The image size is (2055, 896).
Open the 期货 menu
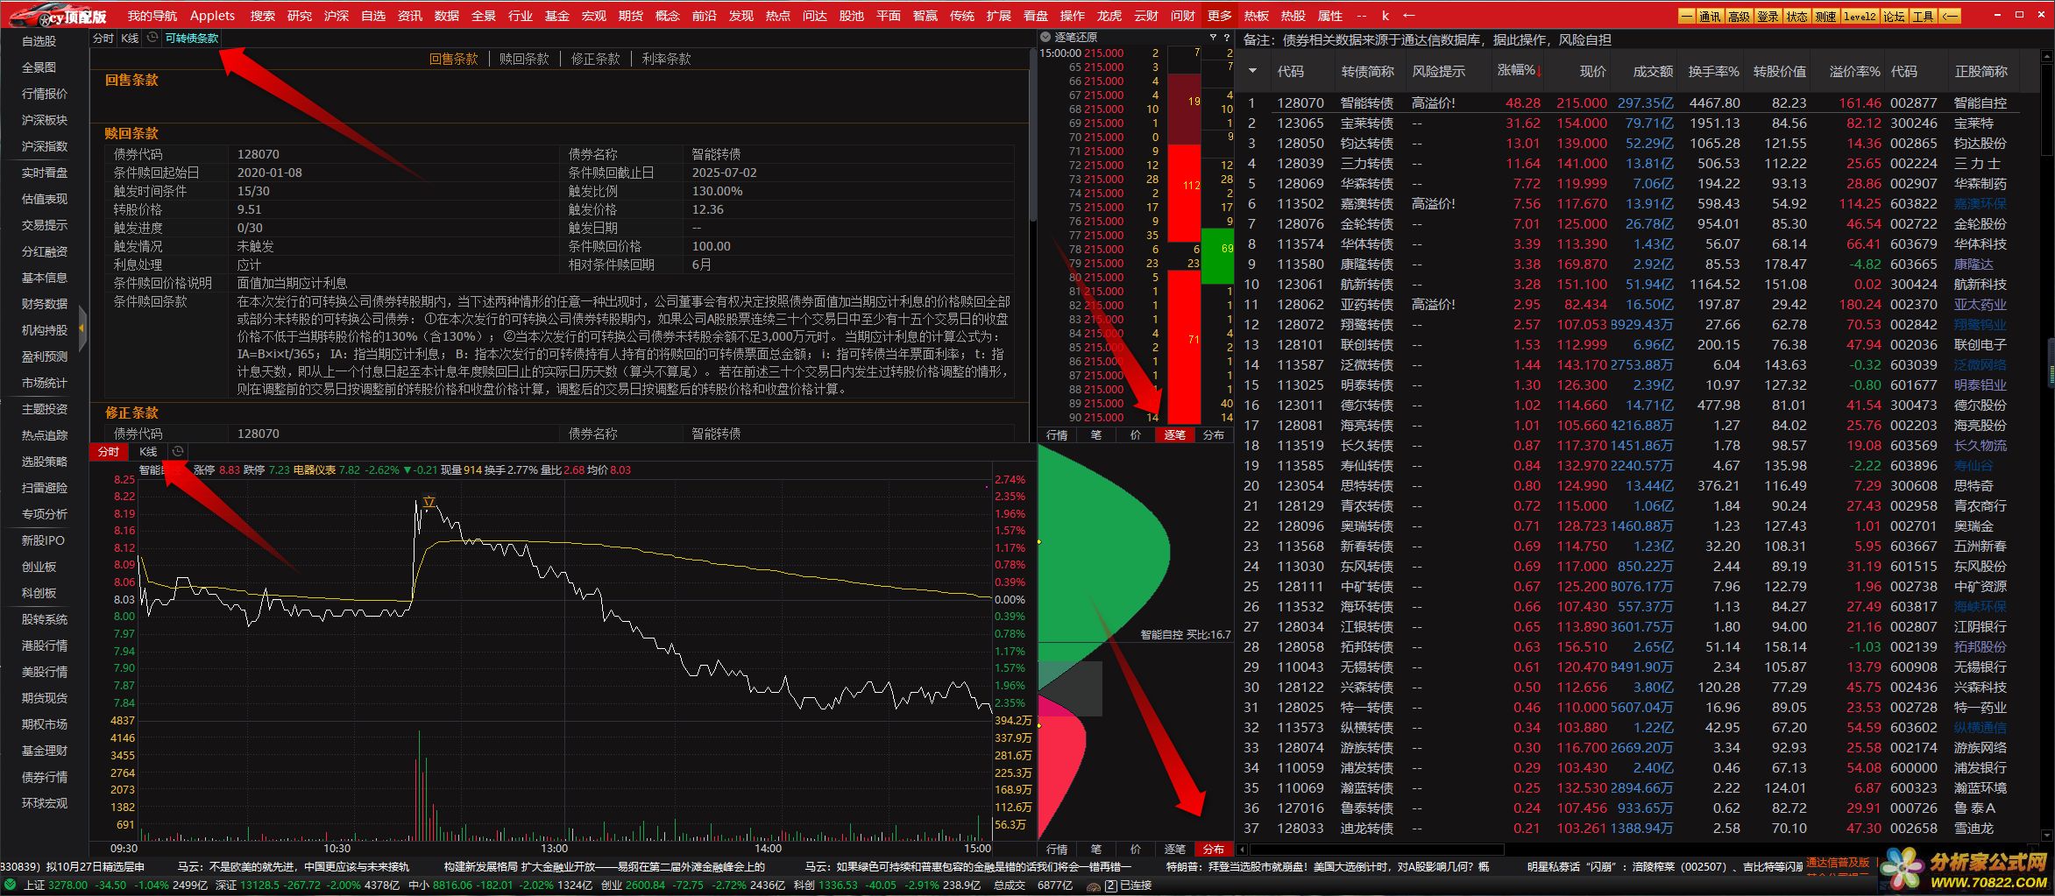coord(630,15)
